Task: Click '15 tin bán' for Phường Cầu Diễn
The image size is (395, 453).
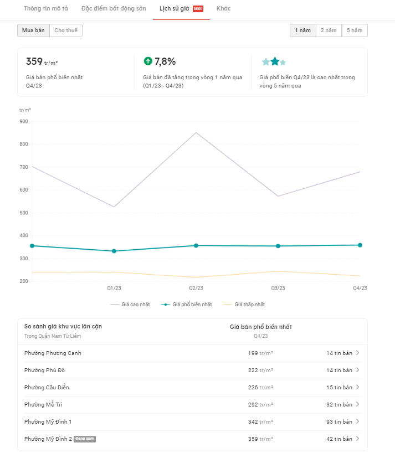Action: (339, 387)
